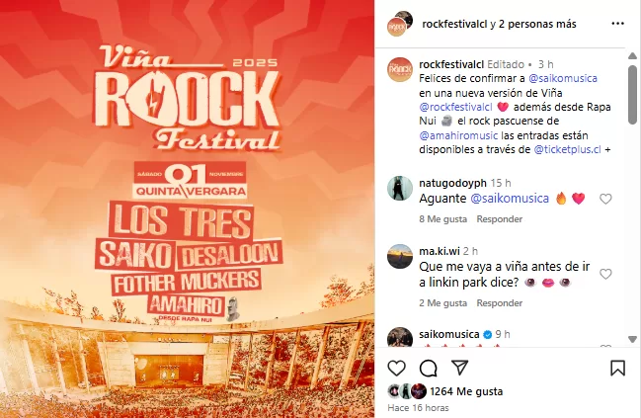Open natugodoyph's profile avatar
The width and height of the screenshot is (641, 418).
(400, 188)
